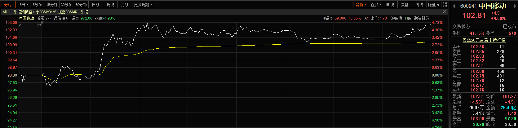
Task: Click the 金额 26.40亿 value
Action: coord(508,108)
